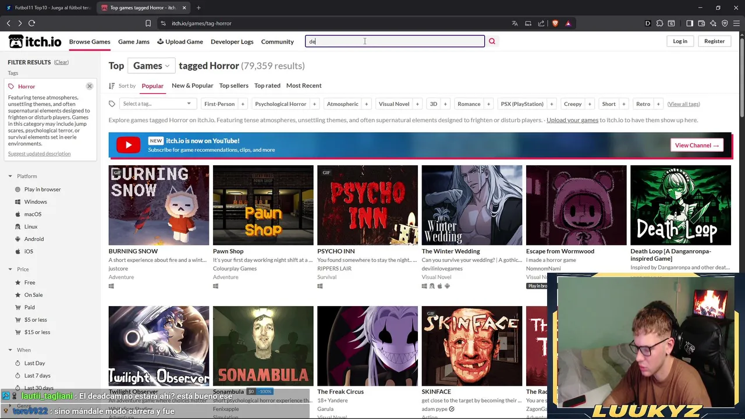Open Browse Games in navigation
The height and width of the screenshot is (419, 745).
pos(90,42)
